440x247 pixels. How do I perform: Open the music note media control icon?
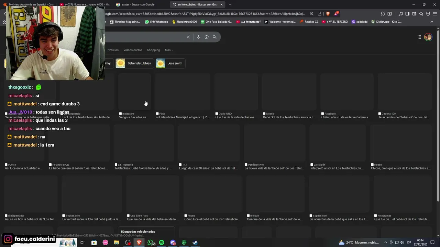coord(400,14)
